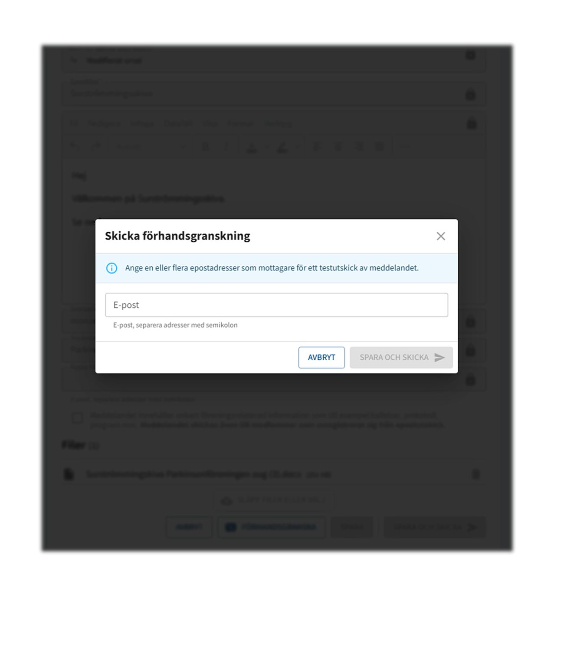Viewport: 564px width, 651px height.
Task: Click the justify alignment icon in the editor toolbar
Action: point(380,147)
